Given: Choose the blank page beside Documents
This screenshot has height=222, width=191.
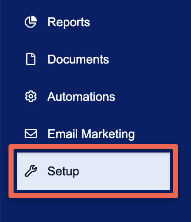Looking at the screenshot, I should click(x=31, y=59).
